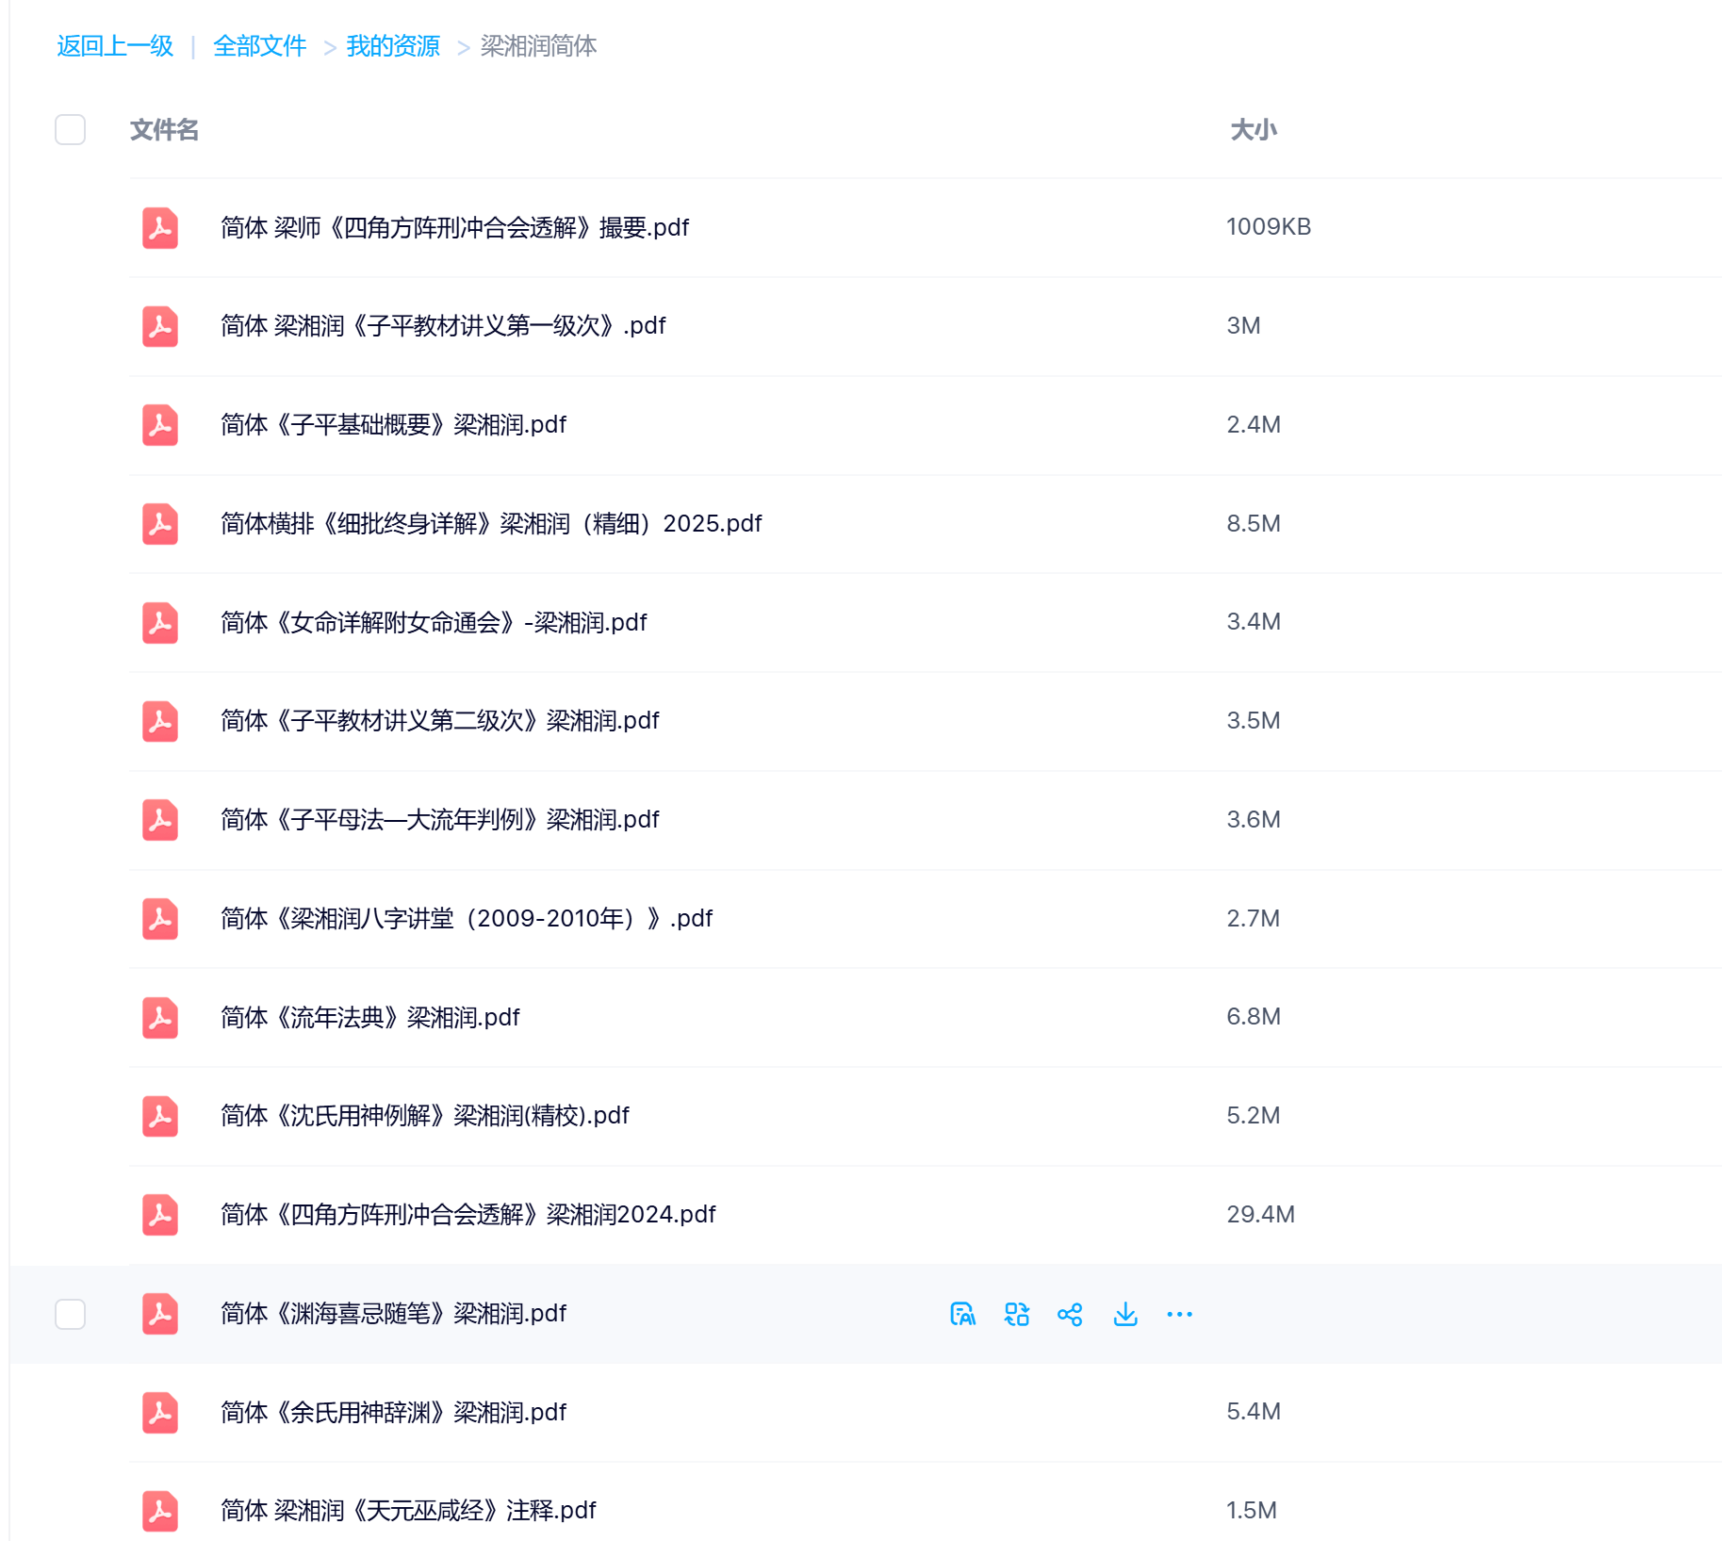The width and height of the screenshot is (1722, 1541).
Task: Sort by the 文件名 column header
Action: (164, 130)
